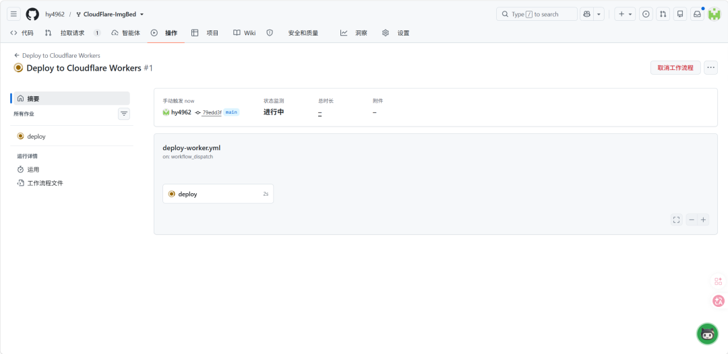Open commit 79edd3f link
This screenshot has width=728, height=354.
pos(212,112)
